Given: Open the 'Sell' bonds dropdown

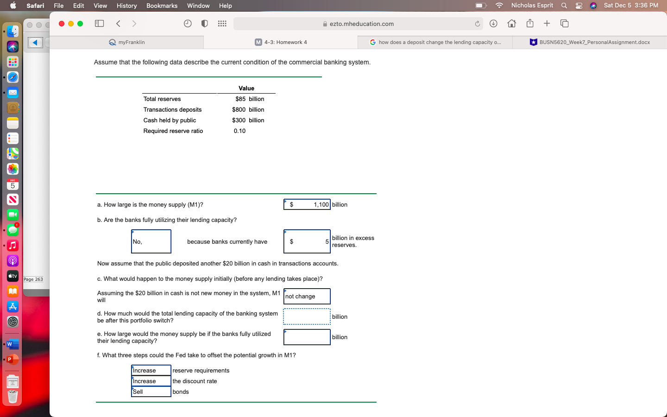Looking at the screenshot, I should click(x=151, y=392).
